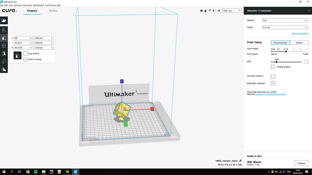This screenshot has width=312, height=175.
Task: Check the Generate Support checkbox
Action: 273,76
